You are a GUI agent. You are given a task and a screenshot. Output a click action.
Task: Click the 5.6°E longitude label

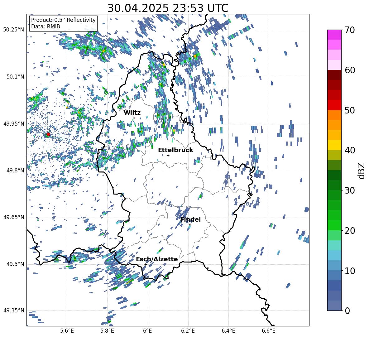point(67,331)
